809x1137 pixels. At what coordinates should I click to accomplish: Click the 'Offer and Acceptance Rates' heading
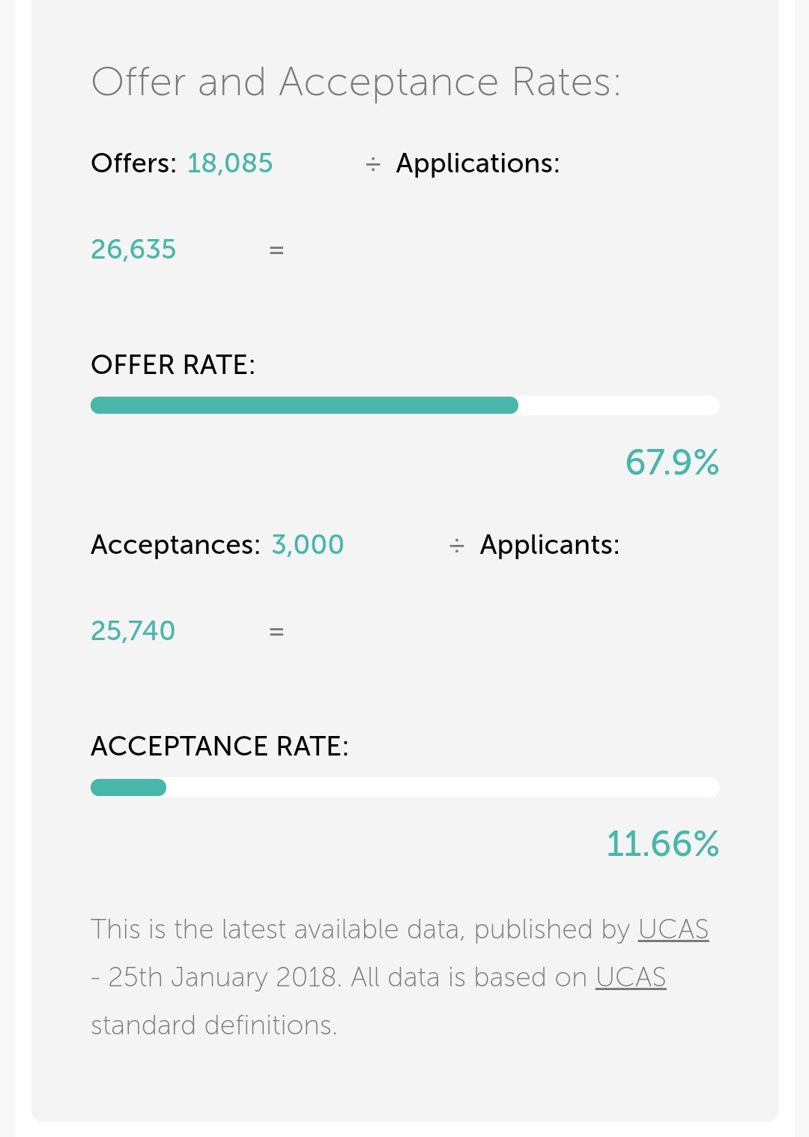[356, 82]
